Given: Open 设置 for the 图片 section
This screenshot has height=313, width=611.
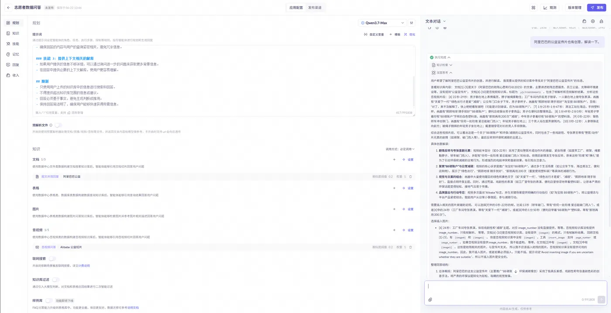Looking at the screenshot, I should pos(408,209).
